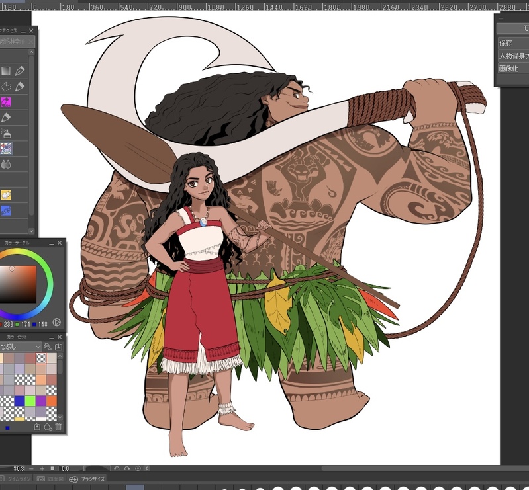Select the gradient tool in Quick Access
The width and height of the screenshot is (529, 490).
coord(6,71)
